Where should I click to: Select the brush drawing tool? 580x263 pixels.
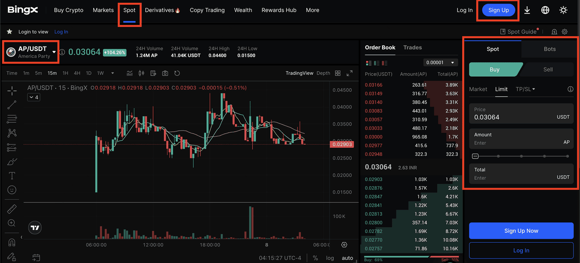[x=12, y=161]
